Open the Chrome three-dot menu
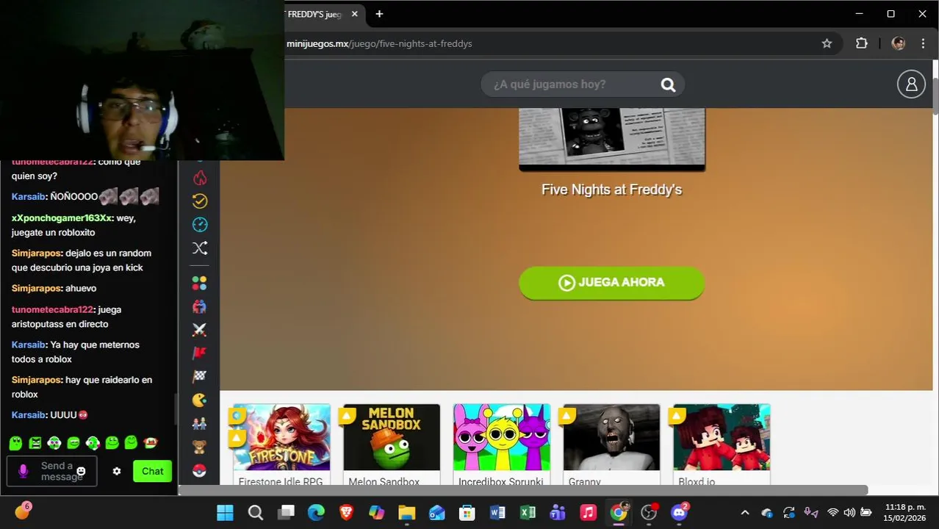 click(x=923, y=43)
